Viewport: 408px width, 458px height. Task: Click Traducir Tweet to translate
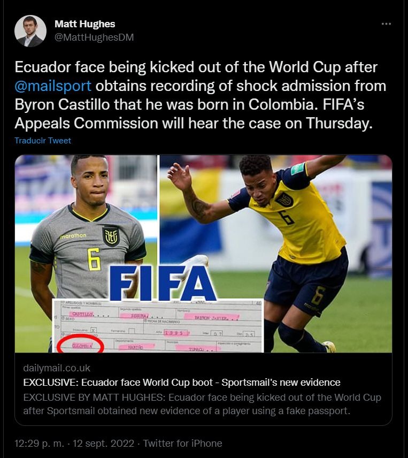tap(43, 141)
